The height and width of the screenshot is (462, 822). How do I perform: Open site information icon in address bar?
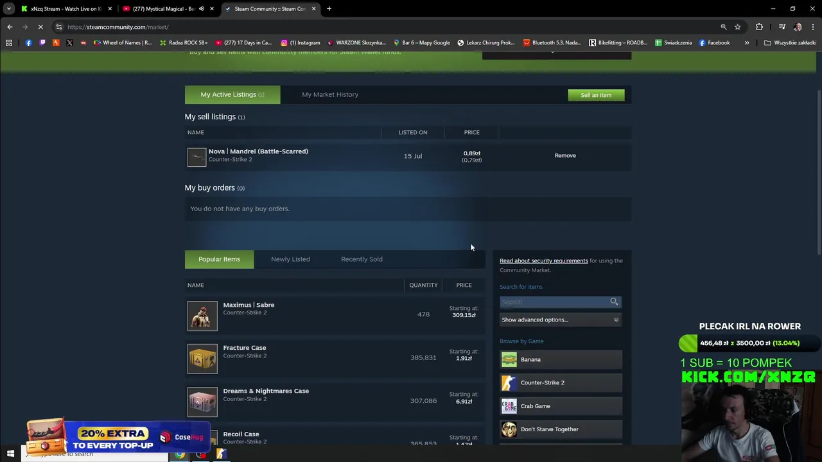coord(58,27)
